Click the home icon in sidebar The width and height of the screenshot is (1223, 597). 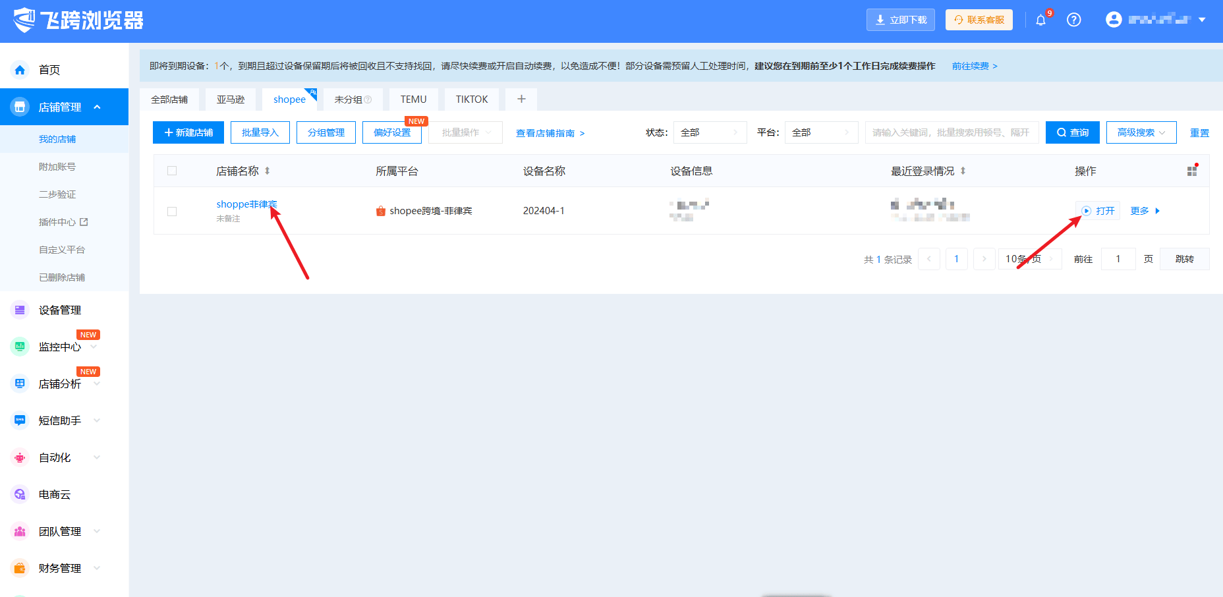point(20,70)
